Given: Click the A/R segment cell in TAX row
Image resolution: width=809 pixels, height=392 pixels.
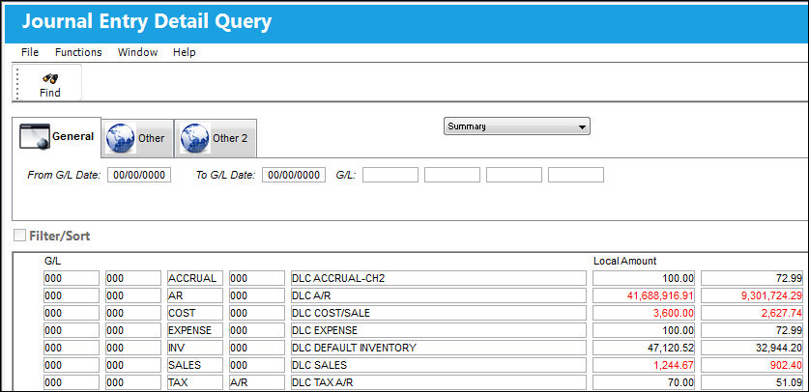Looking at the screenshot, I should [x=257, y=382].
